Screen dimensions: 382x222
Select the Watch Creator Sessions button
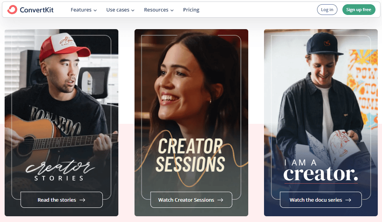pos(191,200)
